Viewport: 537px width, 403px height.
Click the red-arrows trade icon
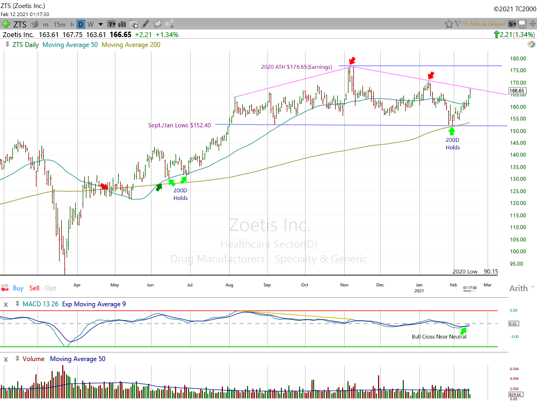pyautogui.click(x=5, y=288)
